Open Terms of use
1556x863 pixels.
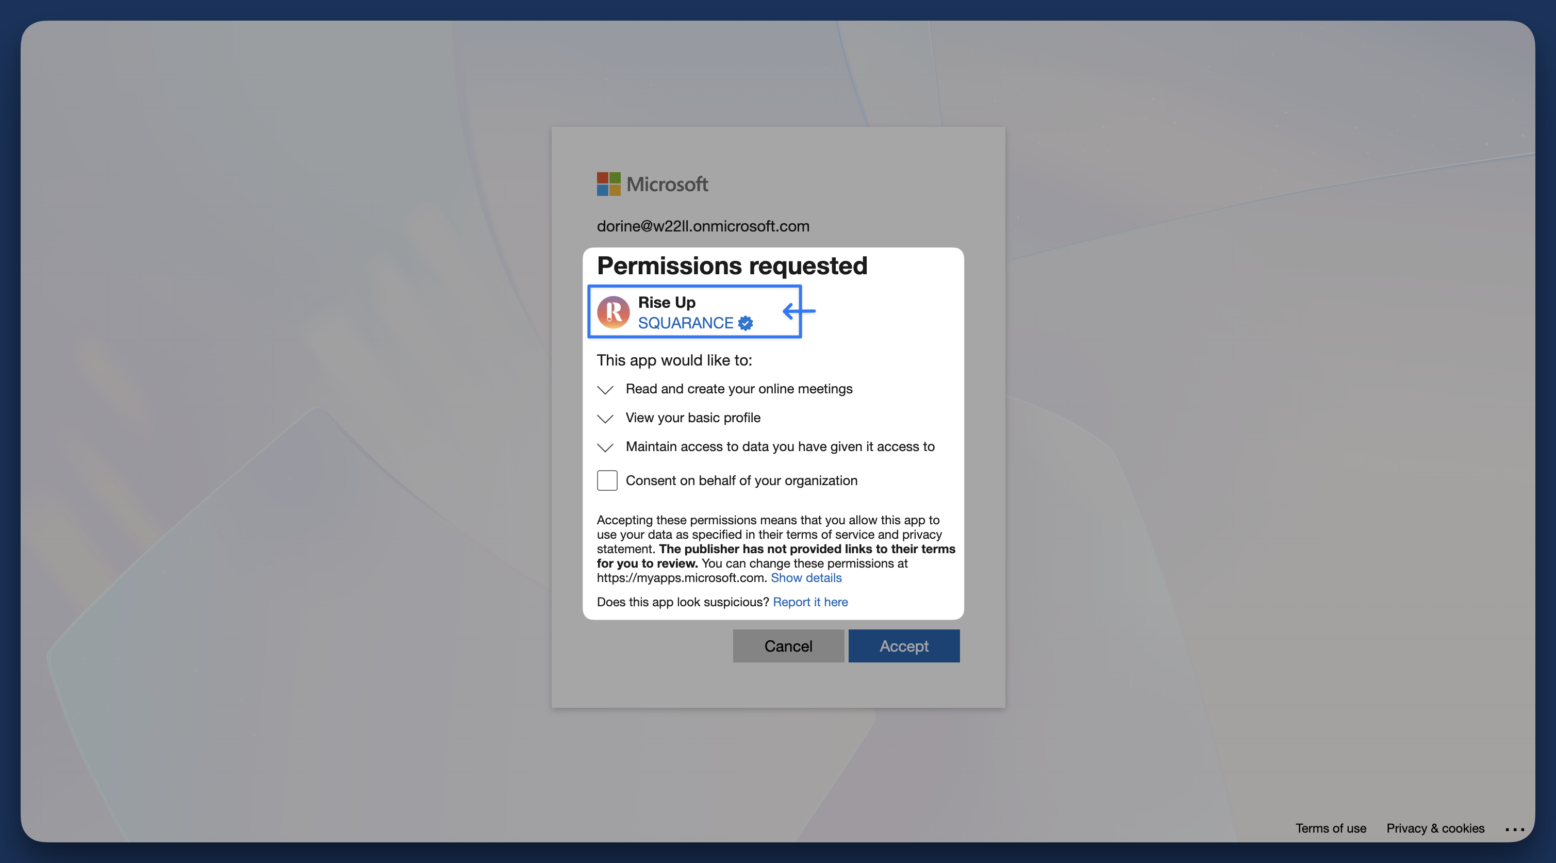(1331, 828)
